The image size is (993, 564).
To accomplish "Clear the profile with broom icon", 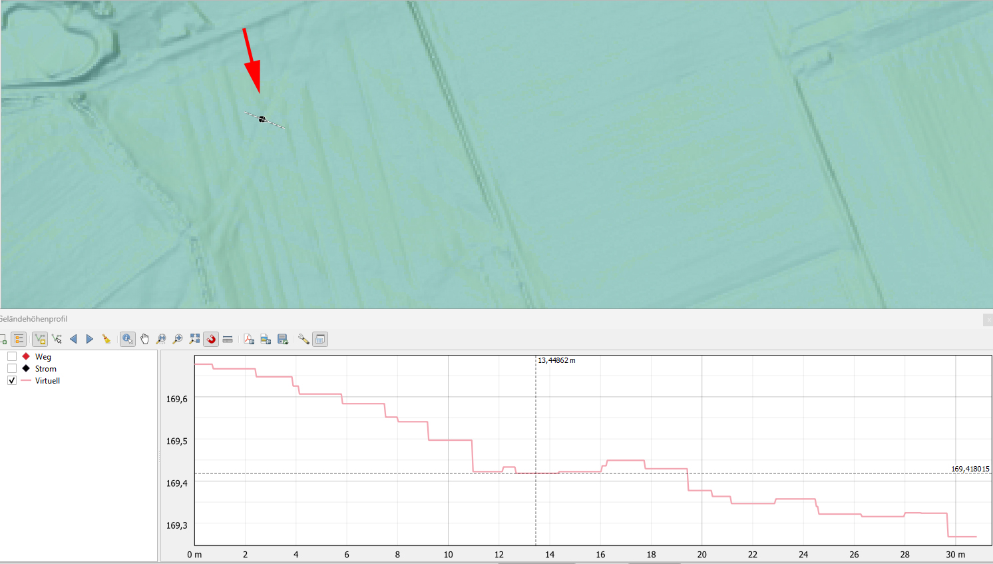I will tap(106, 339).
